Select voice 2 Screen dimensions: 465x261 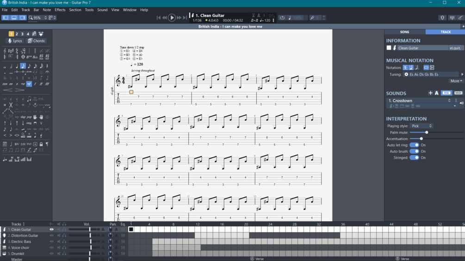point(17,34)
